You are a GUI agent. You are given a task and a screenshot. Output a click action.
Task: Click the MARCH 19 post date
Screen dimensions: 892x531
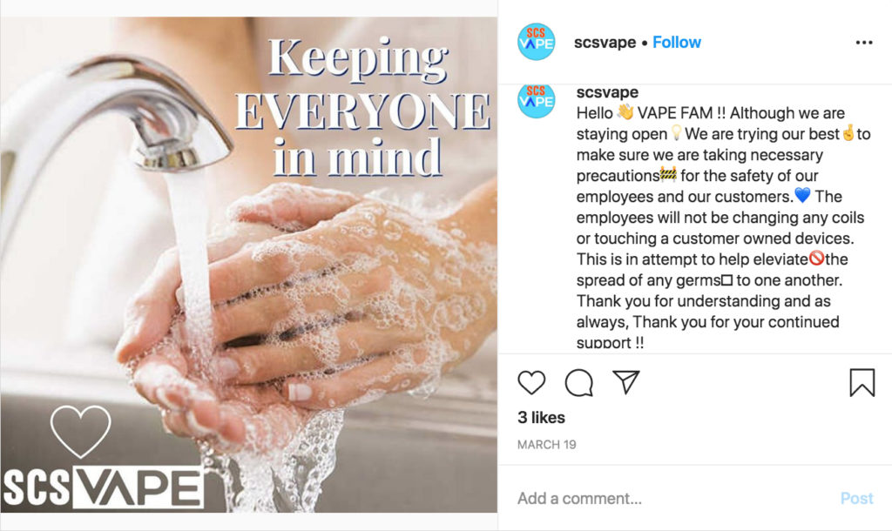coord(547,445)
